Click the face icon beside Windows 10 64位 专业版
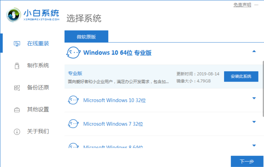This screenshot has height=167, width=264. (73, 53)
